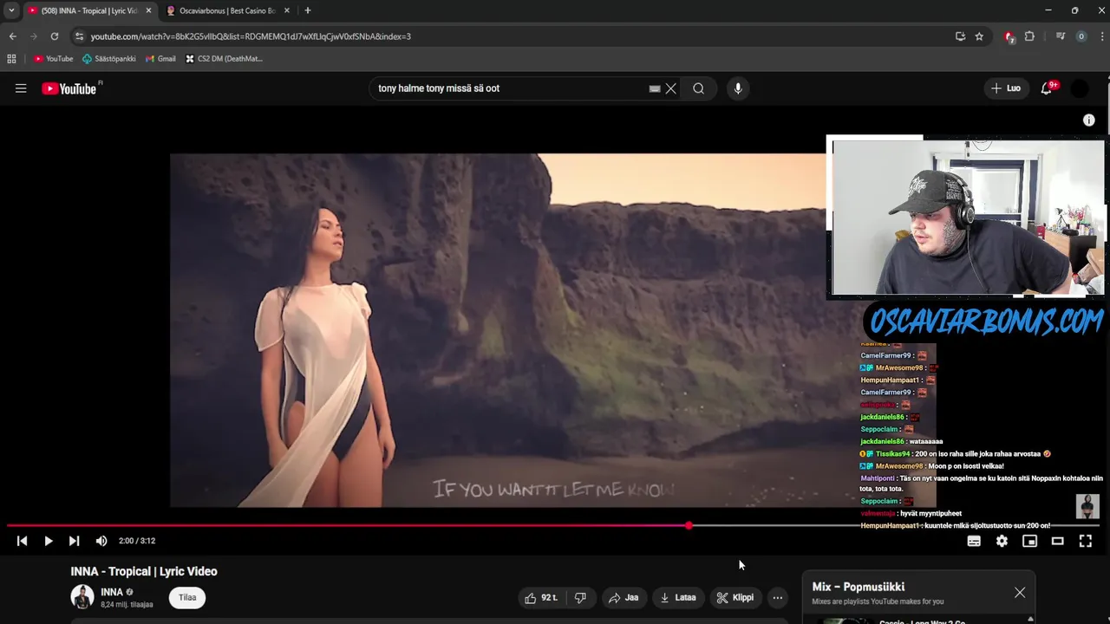
Task: Open the Luo create menu
Action: [x=1007, y=88]
